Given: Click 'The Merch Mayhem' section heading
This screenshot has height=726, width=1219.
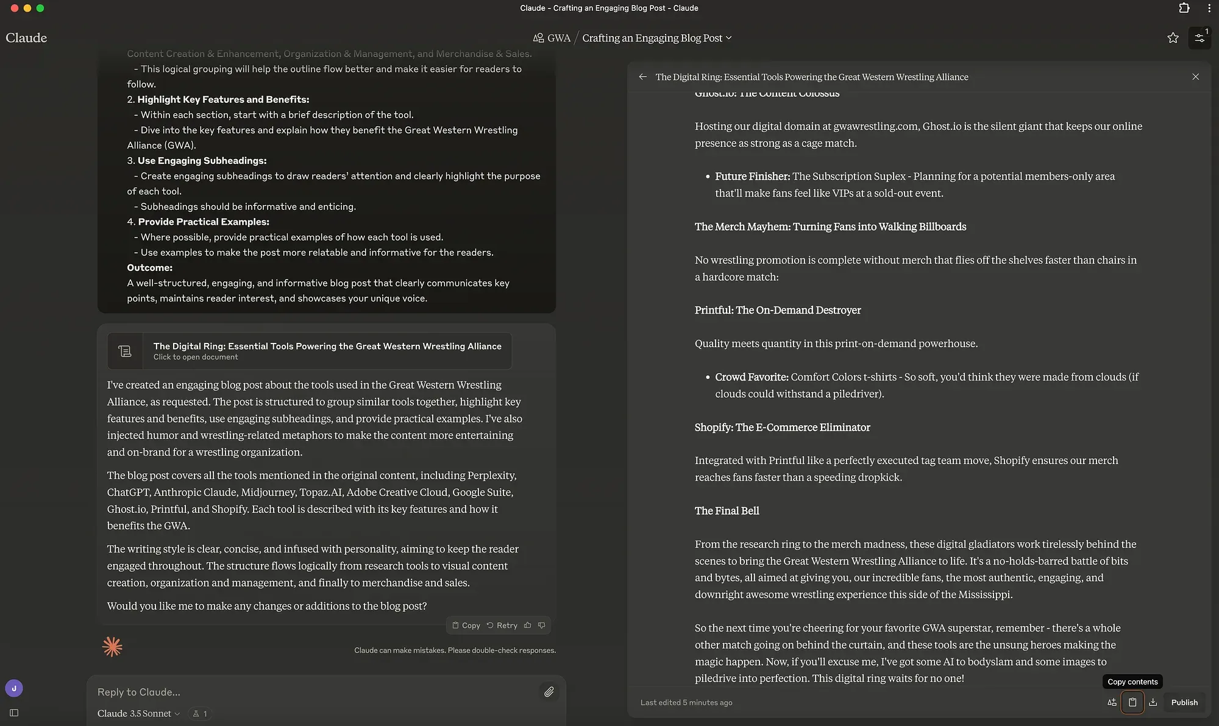Looking at the screenshot, I should 831,227.
